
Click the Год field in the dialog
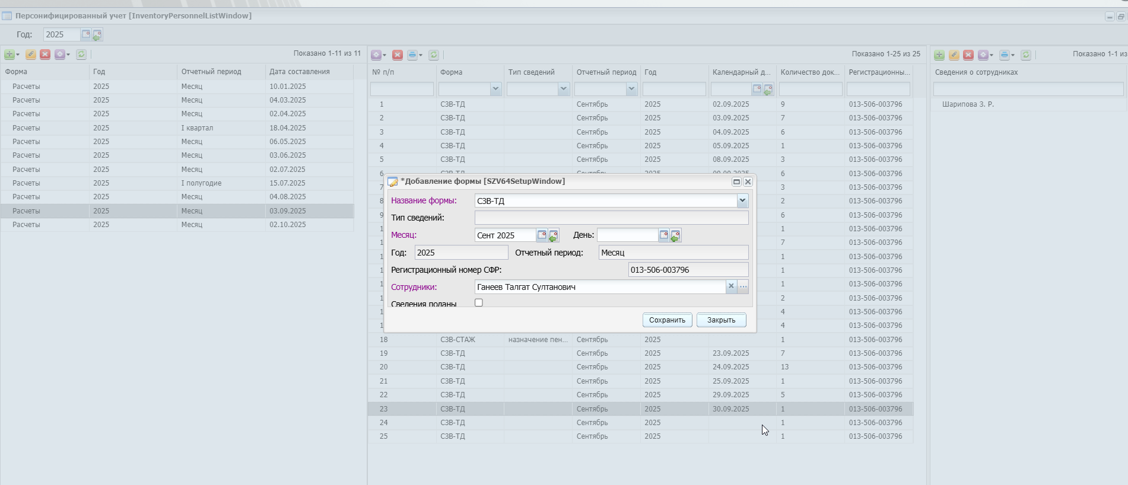point(461,253)
